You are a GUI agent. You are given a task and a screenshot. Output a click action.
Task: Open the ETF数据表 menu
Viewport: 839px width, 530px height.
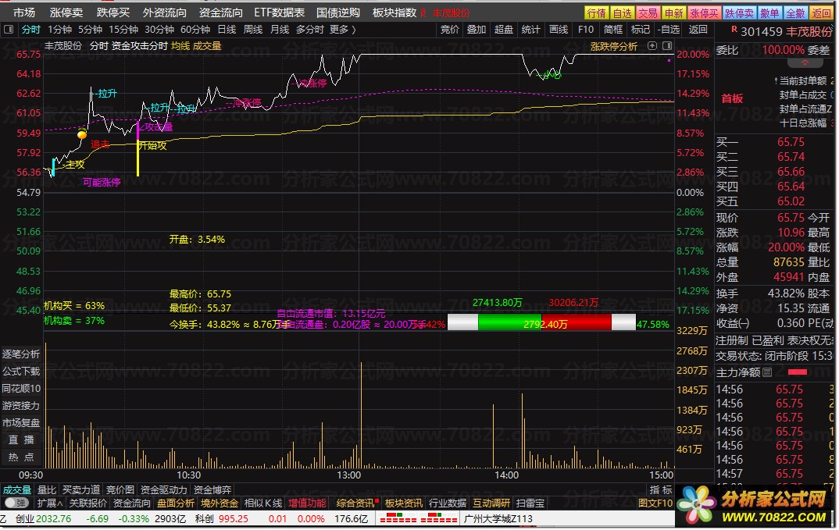coord(280,12)
